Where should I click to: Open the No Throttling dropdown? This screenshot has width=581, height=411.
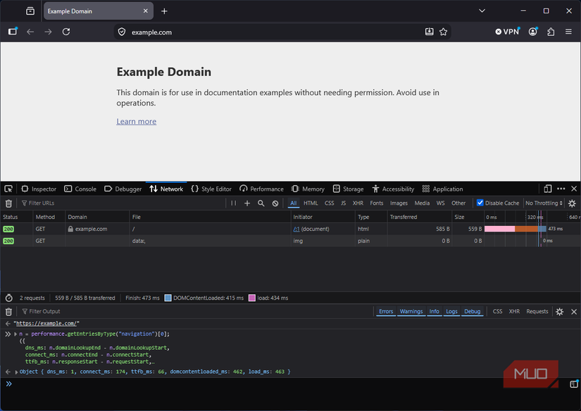click(x=544, y=203)
